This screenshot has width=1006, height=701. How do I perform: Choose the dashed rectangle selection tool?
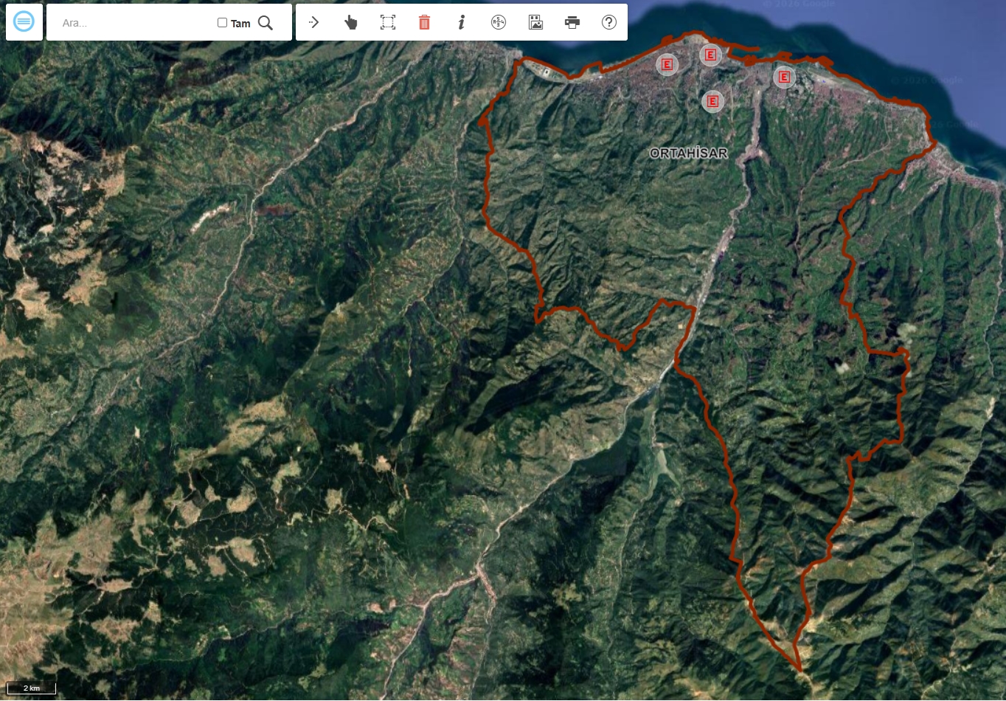coord(388,22)
